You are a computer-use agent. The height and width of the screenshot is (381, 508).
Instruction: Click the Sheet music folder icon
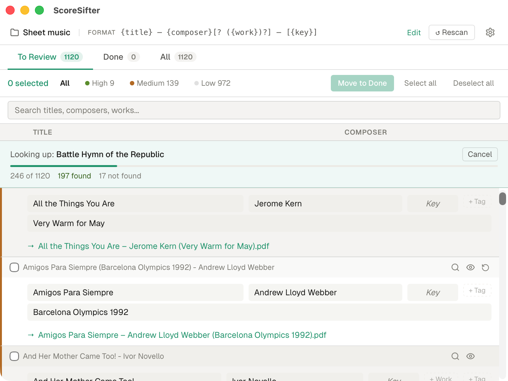point(15,32)
